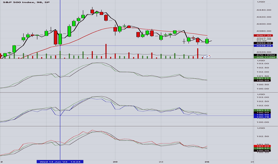This screenshot has height=164, width=278.
Task: Open USD currency selector on main price scale
Action: point(261,2)
